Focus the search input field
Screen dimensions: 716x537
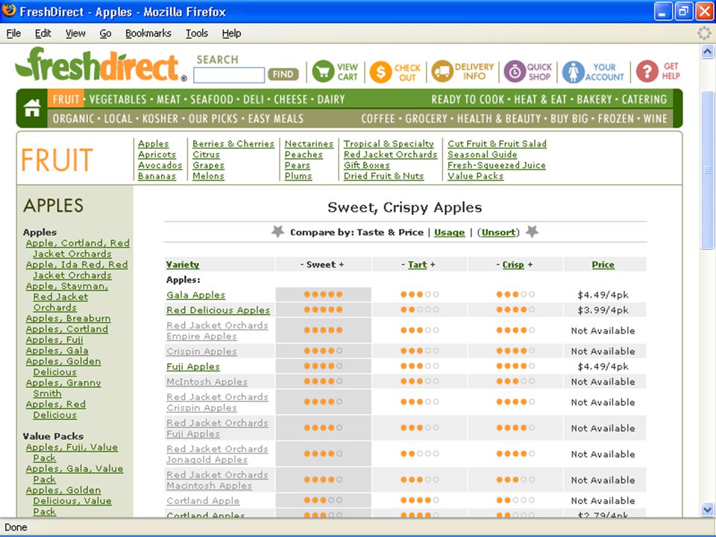229,75
